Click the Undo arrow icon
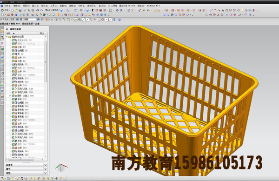 point(37,10)
